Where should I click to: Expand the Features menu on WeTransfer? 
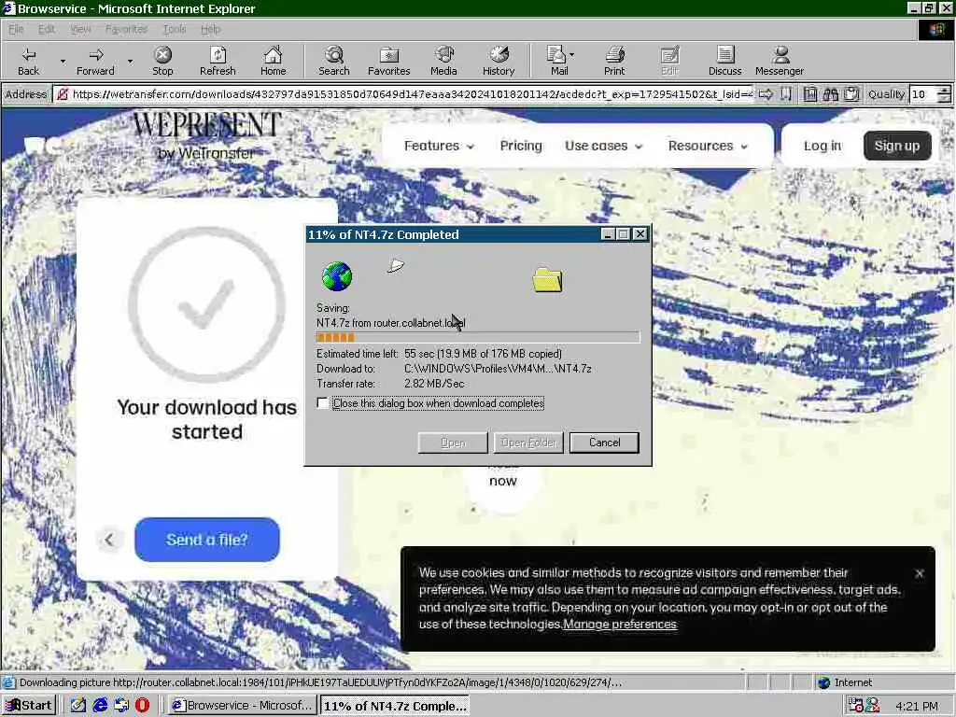click(439, 146)
